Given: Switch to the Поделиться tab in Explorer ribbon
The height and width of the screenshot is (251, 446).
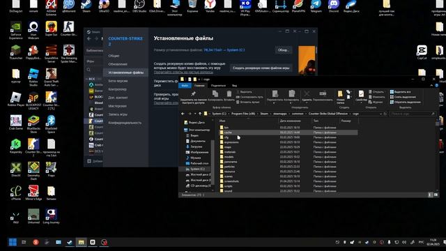Looking at the screenshot, I should pyautogui.click(x=218, y=85).
